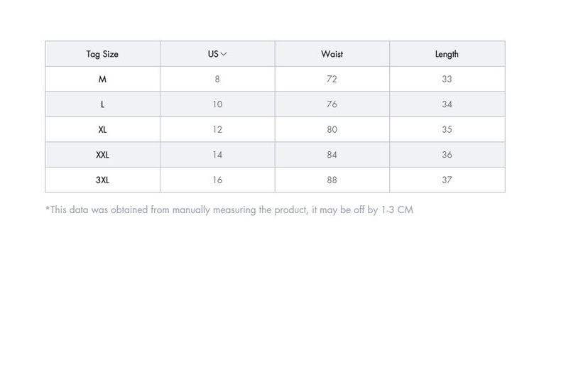Click waist value 80 cell
561x392 pixels.
(x=332, y=129)
